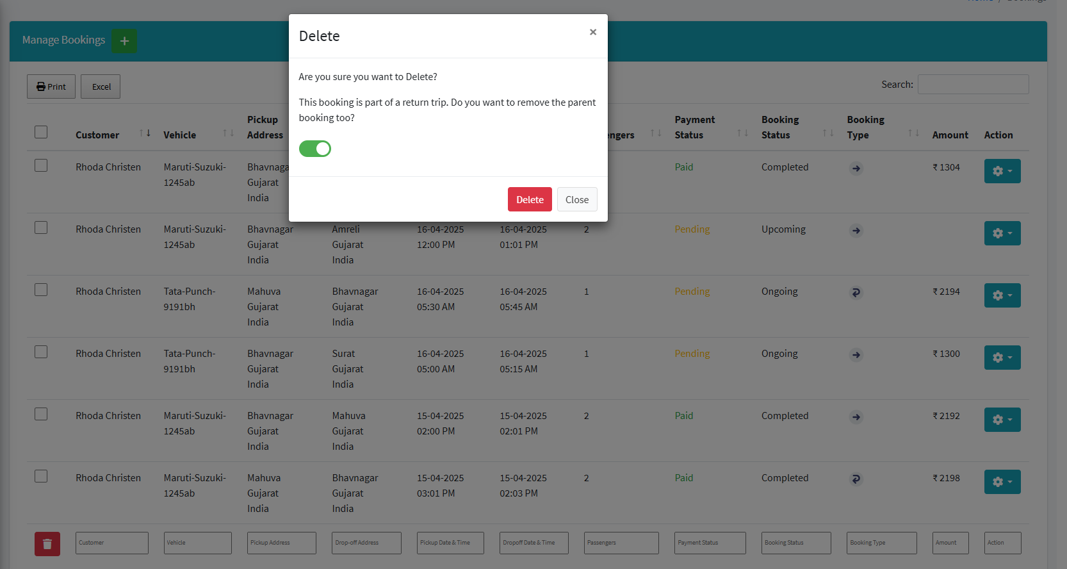Toggle off the remove parent booking switch
Screen dimensions: 1067x569
coord(315,149)
